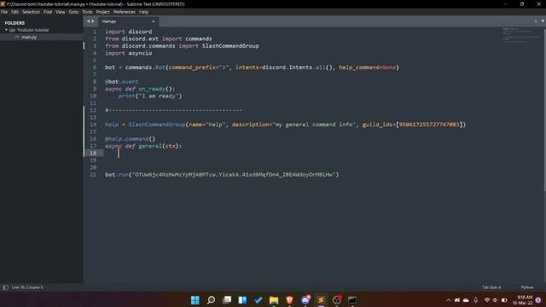Click 'command_prefix' on line 6

click(x=192, y=67)
